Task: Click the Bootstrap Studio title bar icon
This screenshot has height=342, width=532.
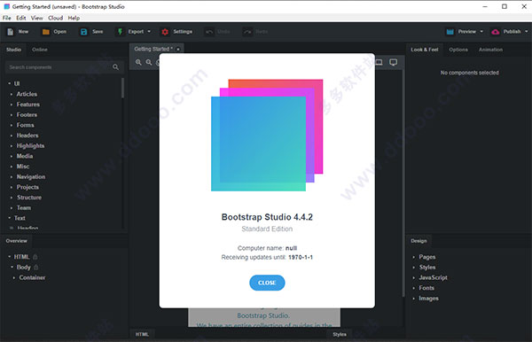Action: (x=7, y=6)
